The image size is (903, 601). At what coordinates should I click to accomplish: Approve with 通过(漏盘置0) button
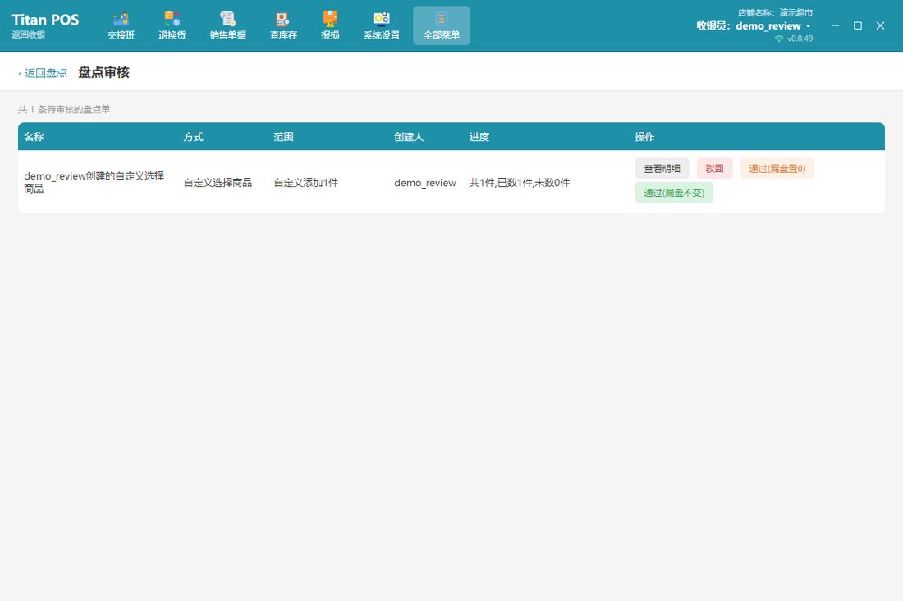click(777, 169)
